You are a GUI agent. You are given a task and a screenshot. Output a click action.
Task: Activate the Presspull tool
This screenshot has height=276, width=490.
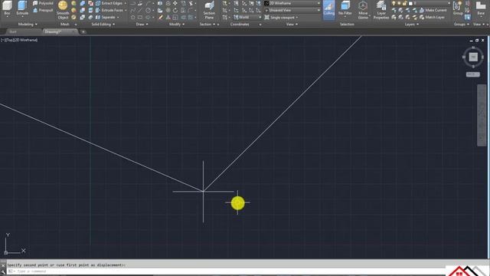point(43,10)
